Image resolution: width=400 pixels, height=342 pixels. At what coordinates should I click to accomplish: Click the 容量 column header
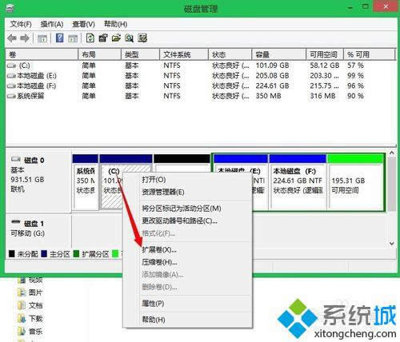point(279,54)
